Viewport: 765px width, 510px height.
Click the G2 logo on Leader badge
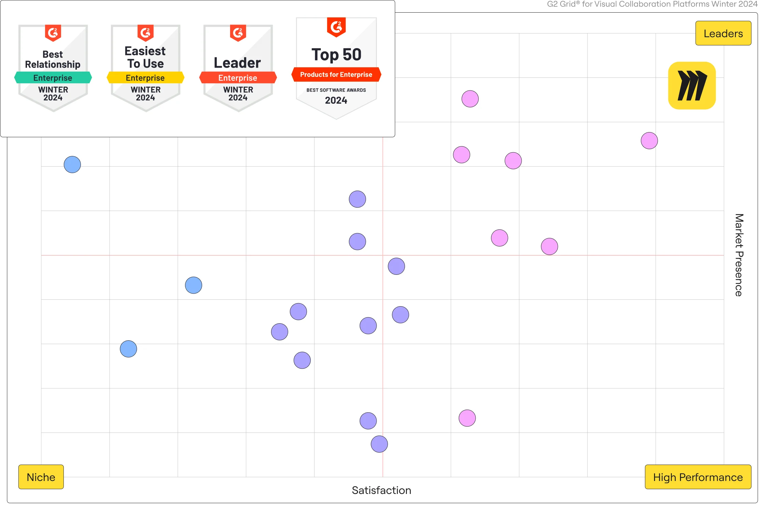238,33
